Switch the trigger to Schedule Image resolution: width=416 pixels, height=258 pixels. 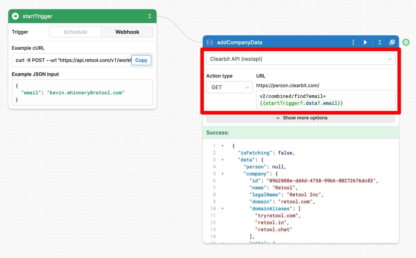[x=75, y=32]
